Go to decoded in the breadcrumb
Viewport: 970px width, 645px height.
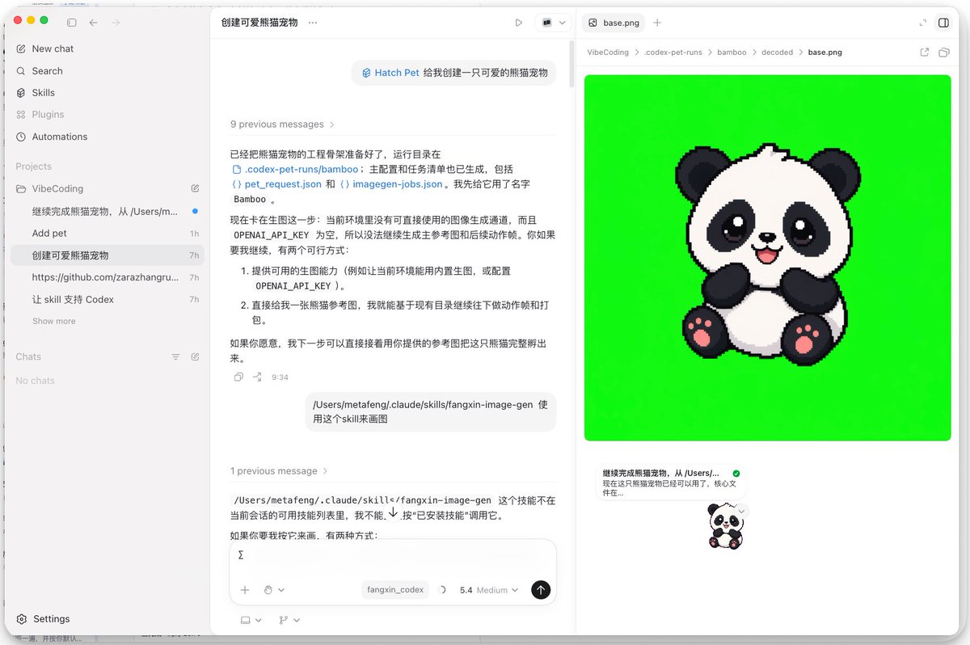[x=777, y=53]
